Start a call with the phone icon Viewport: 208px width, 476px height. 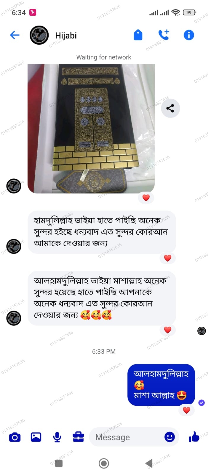click(x=164, y=35)
